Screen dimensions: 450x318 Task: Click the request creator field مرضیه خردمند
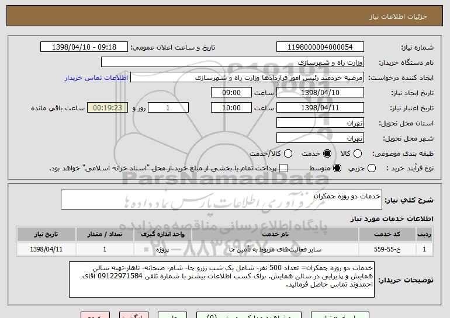[247, 78]
